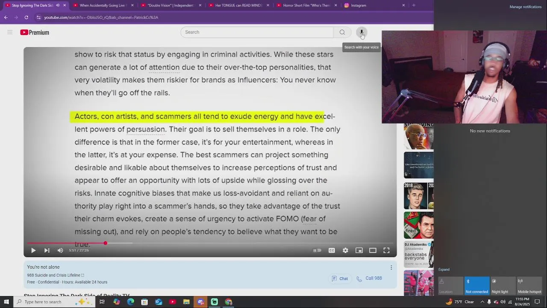The image size is (547, 308).
Task: Open YouTube app on taskbar
Action: [x=172, y=302]
